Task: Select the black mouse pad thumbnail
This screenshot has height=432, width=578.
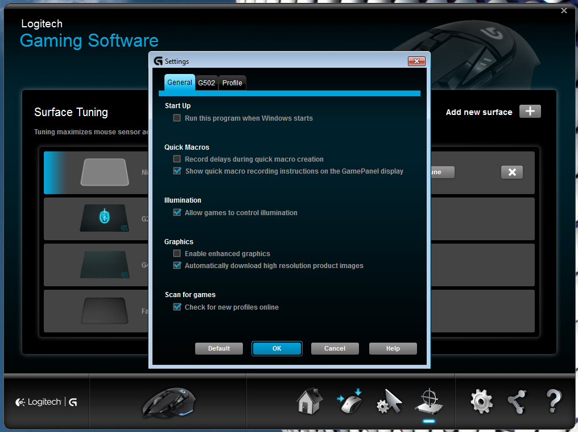Action: (105, 311)
